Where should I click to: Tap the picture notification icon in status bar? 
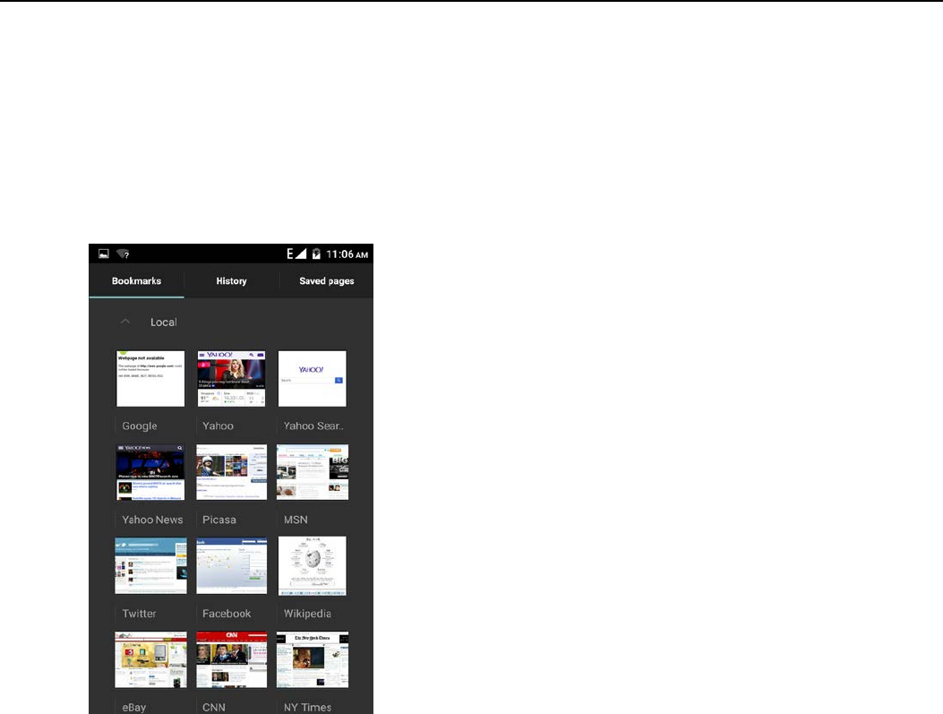click(104, 254)
